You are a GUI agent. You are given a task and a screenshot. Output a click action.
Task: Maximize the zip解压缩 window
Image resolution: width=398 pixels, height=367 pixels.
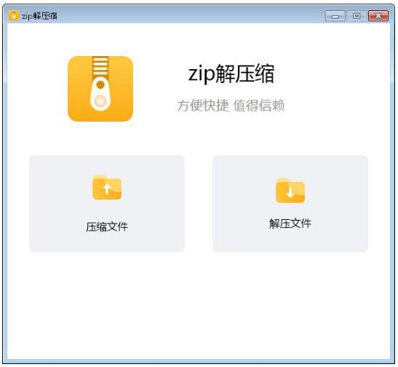coord(357,16)
